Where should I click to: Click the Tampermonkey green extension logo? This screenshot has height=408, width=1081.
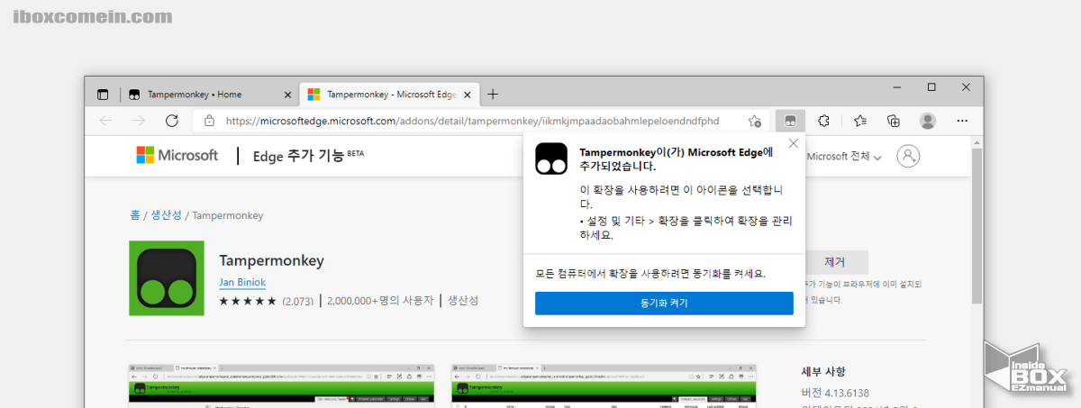[167, 278]
